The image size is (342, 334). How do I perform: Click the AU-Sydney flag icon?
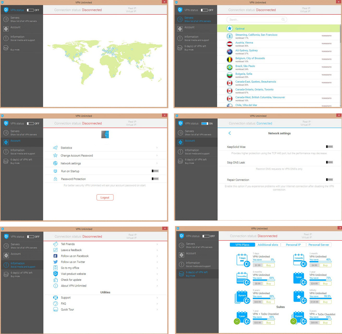point(230,52)
